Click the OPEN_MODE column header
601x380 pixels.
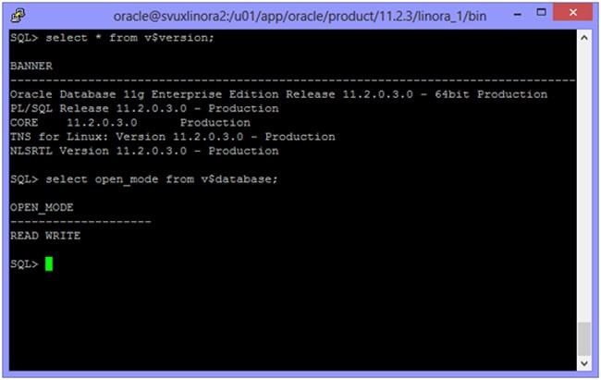(x=42, y=207)
